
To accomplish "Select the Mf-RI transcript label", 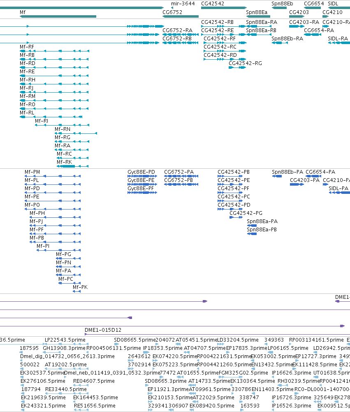I will (x=42, y=121).
